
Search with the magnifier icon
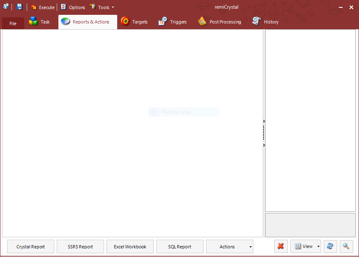[346, 246]
